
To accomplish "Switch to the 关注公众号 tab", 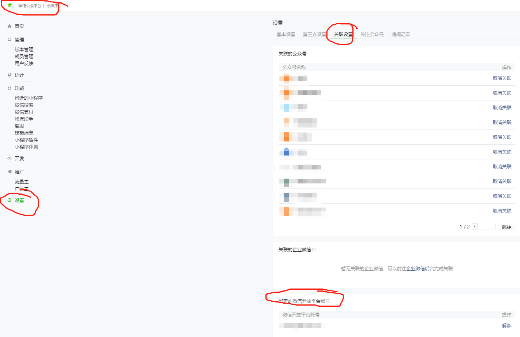I will [x=372, y=35].
